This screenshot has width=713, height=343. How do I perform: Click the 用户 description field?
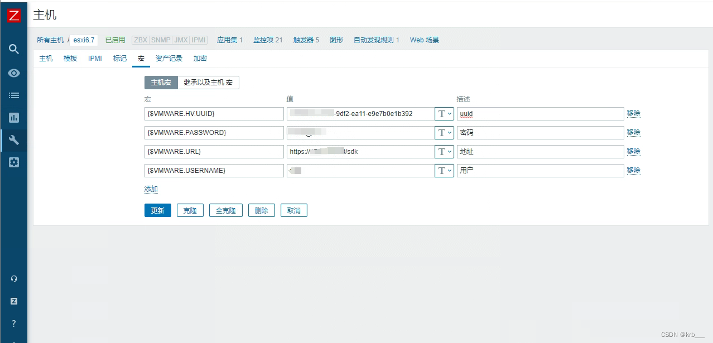(540, 171)
